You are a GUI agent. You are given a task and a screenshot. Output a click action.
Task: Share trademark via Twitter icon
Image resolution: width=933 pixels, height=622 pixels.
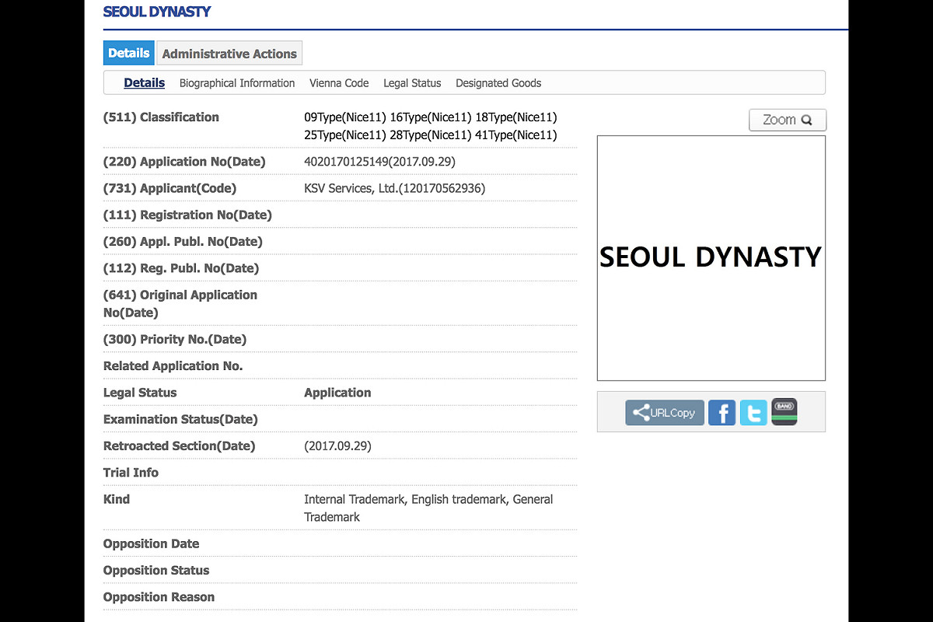click(x=753, y=412)
